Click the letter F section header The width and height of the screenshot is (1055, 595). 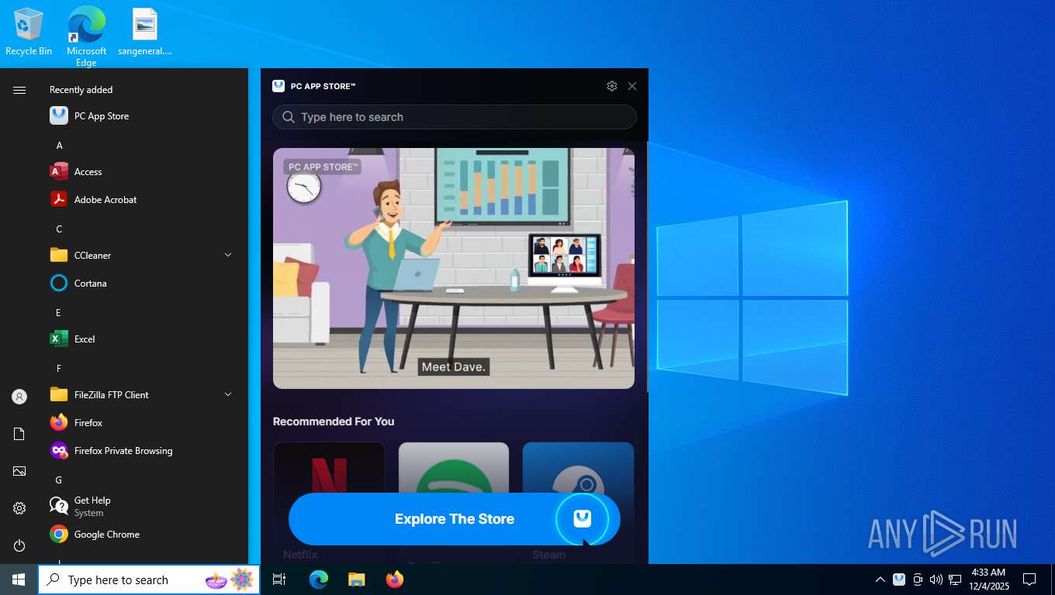59,369
